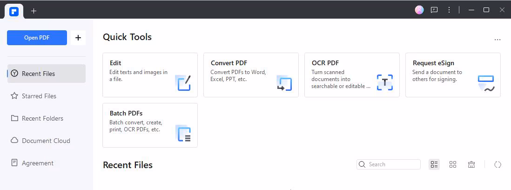511x190 pixels.
Task: Click the plus button beside Open PDF
Action: tap(78, 38)
